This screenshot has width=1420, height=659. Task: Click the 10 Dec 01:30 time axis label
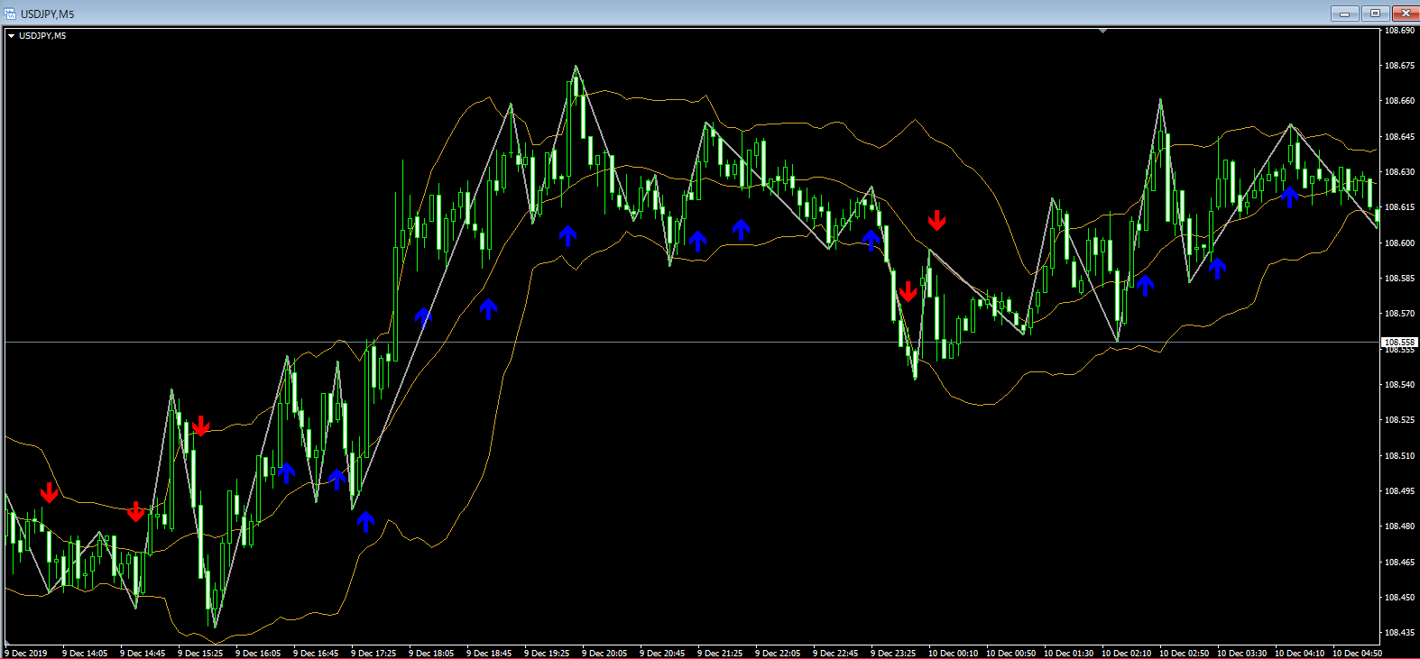tap(1068, 654)
